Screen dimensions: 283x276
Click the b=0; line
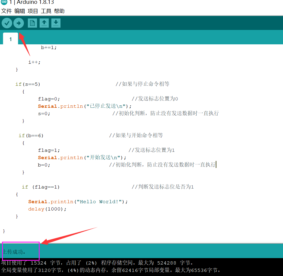click(x=44, y=165)
